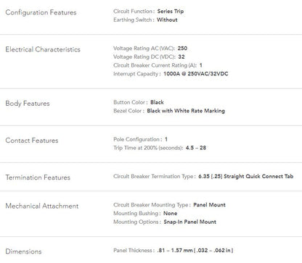Click the Voltage Rating AC value 250
The width and height of the screenshot is (302, 263).
(x=182, y=49)
